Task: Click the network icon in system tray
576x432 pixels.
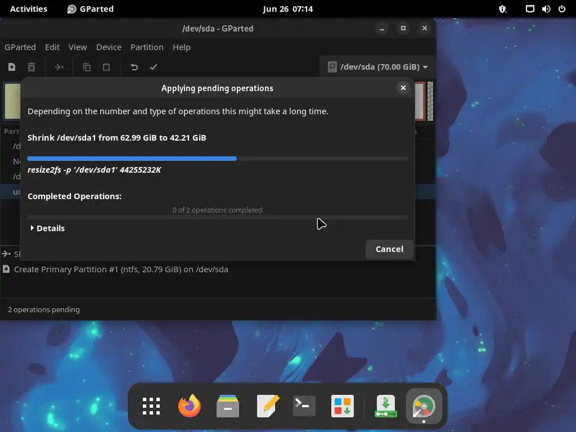Action: point(530,9)
